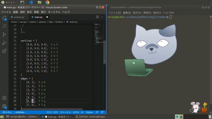Change indentation via スペース: 4 status item

click(x=65, y=112)
